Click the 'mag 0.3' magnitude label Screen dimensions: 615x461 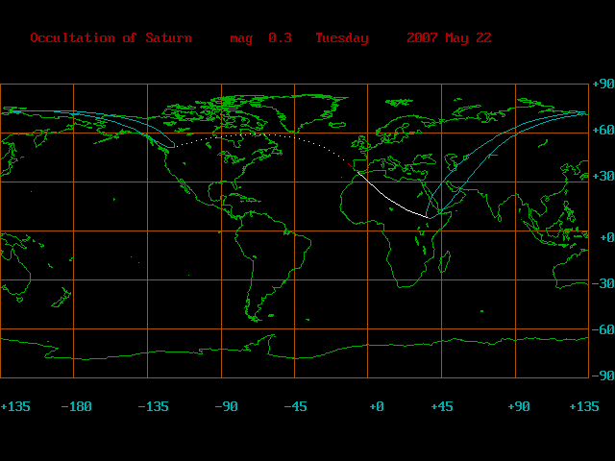pyautogui.click(x=260, y=38)
